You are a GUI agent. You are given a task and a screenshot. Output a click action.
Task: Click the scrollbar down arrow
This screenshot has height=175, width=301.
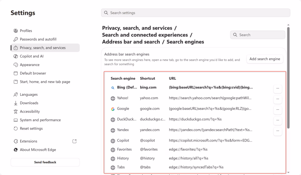pyautogui.click(x=288, y=173)
